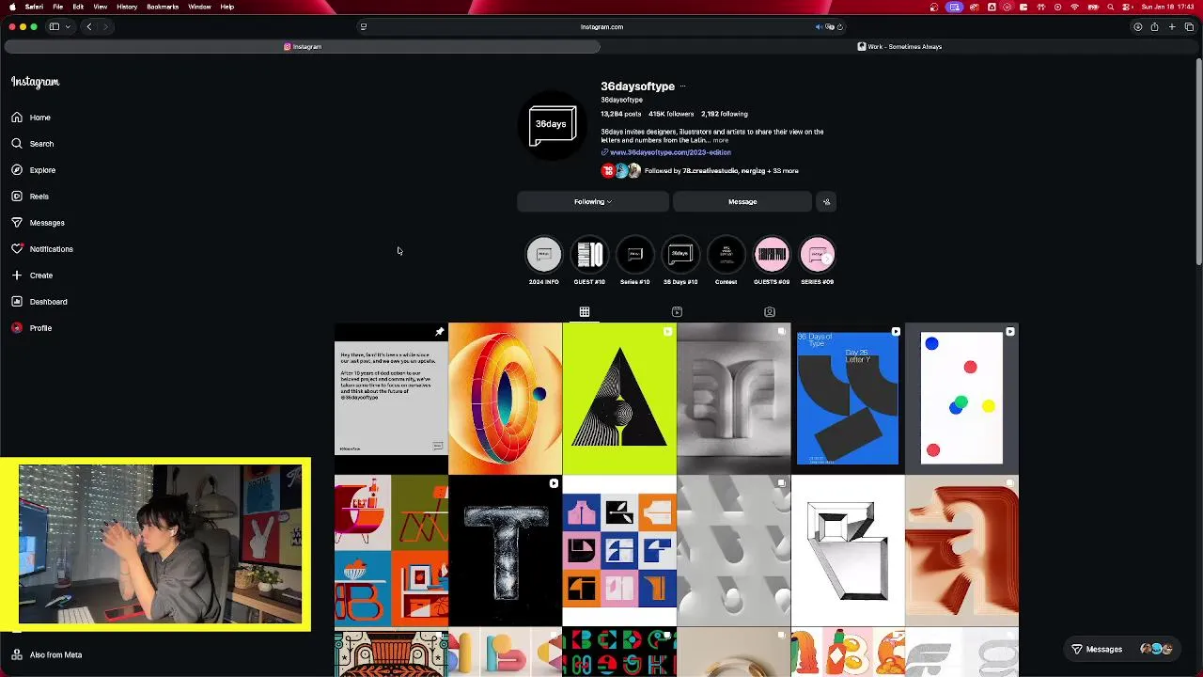Switch to the Instagram tab

pos(303,46)
